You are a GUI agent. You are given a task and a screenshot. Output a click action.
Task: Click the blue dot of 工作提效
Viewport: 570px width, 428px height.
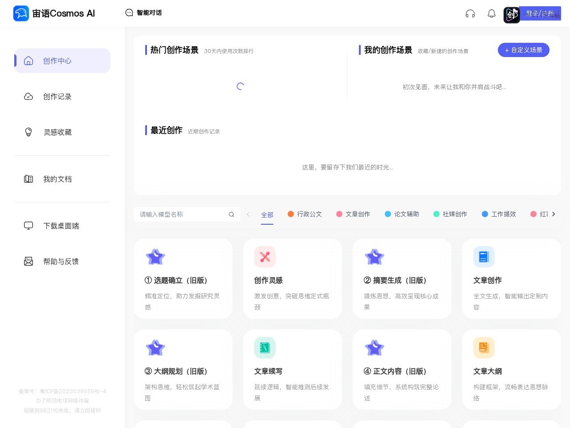click(x=485, y=214)
